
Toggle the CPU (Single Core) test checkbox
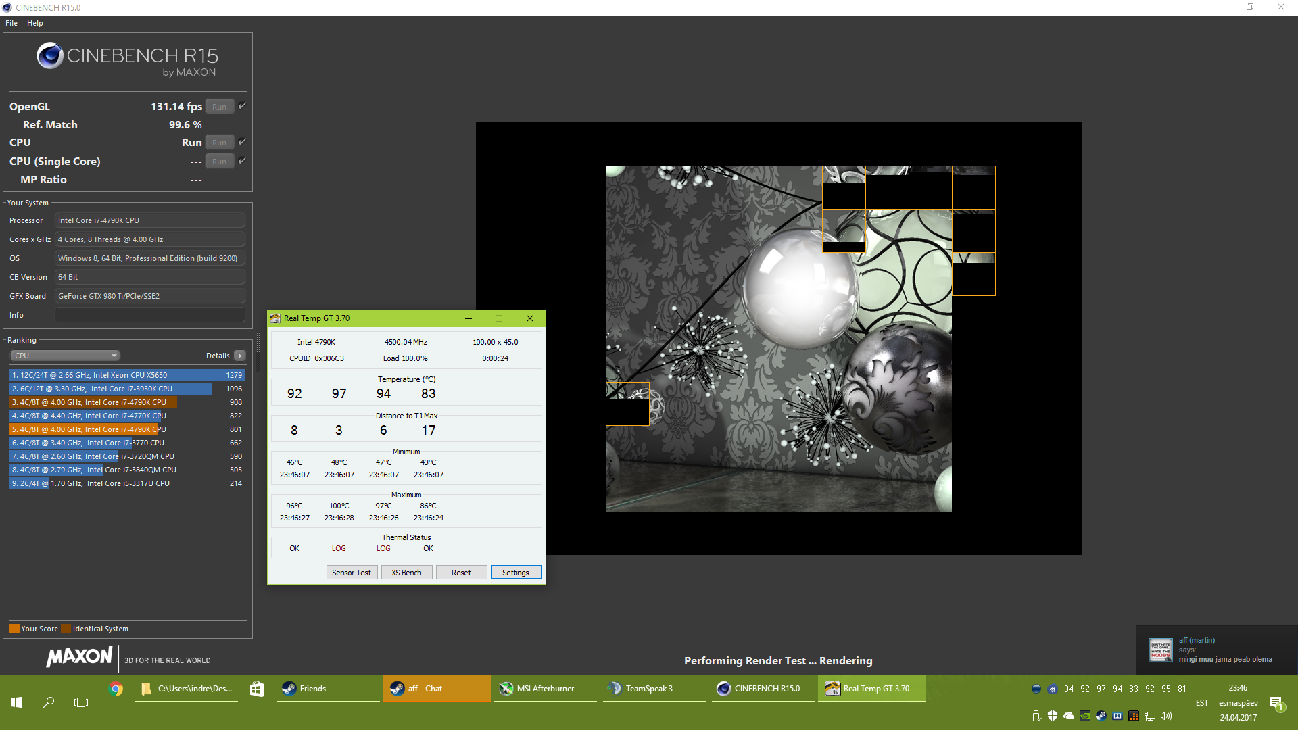coord(242,161)
